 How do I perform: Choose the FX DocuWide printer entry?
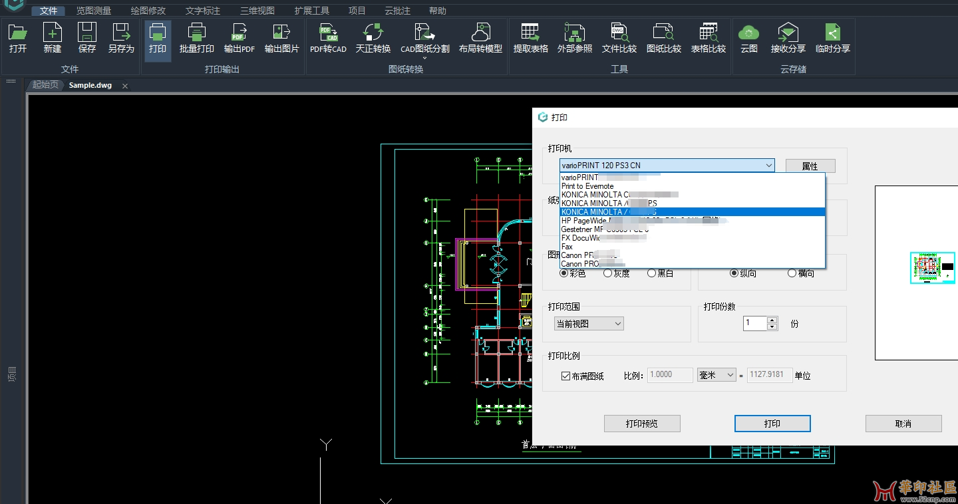coord(692,238)
